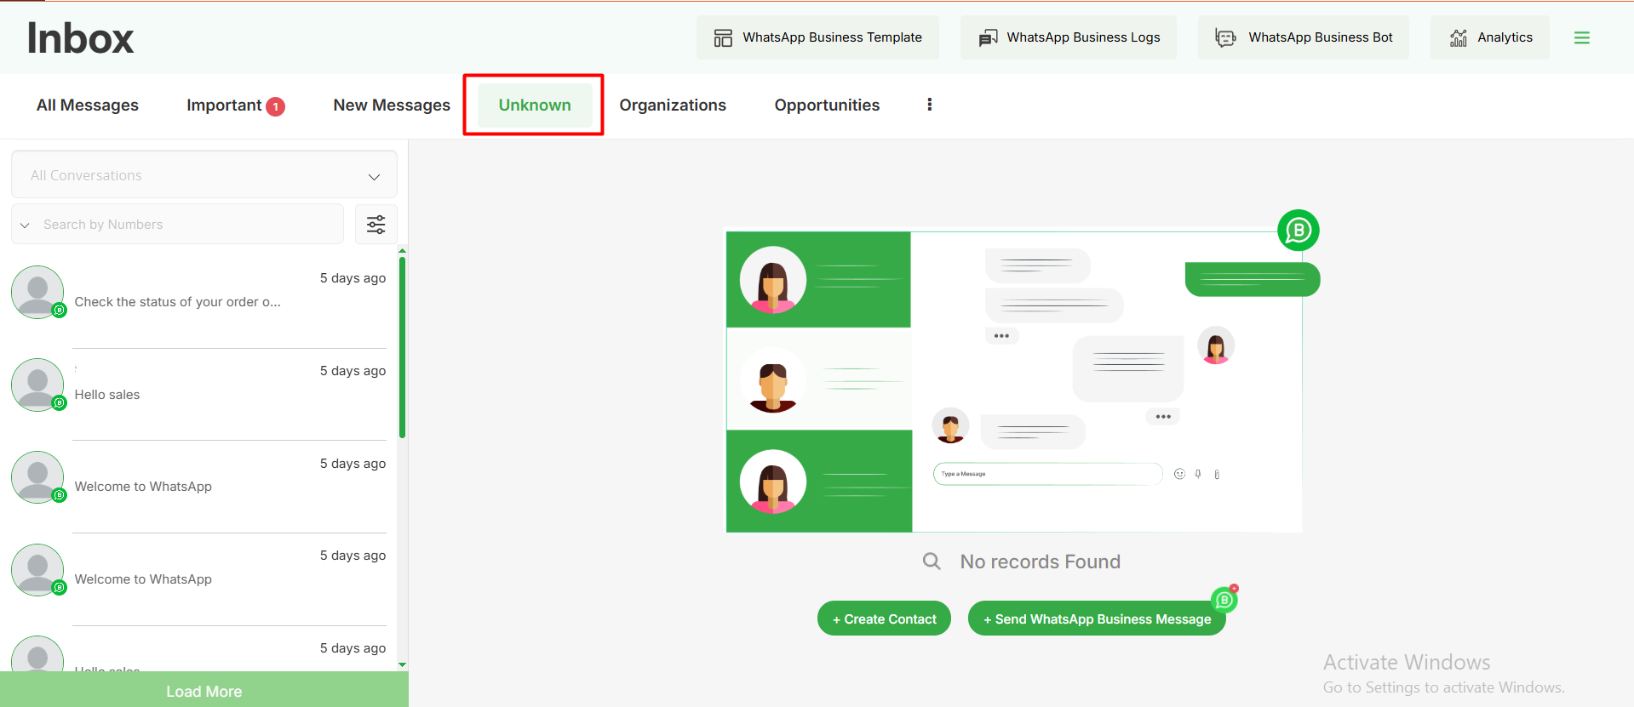Image resolution: width=1634 pixels, height=707 pixels.
Task: Click Create Contact button
Action: point(884,619)
